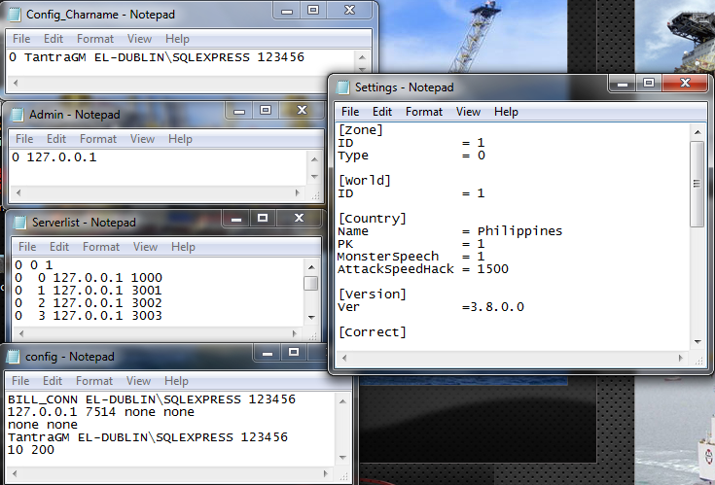This screenshot has height=485, width=715.
Task: Click the Notepad icon in Admin title bar
Action: 18,115
